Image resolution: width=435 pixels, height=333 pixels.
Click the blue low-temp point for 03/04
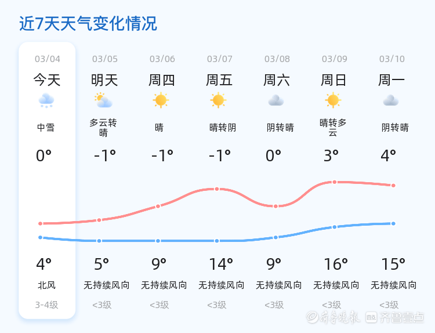click(x=40, y=237)
